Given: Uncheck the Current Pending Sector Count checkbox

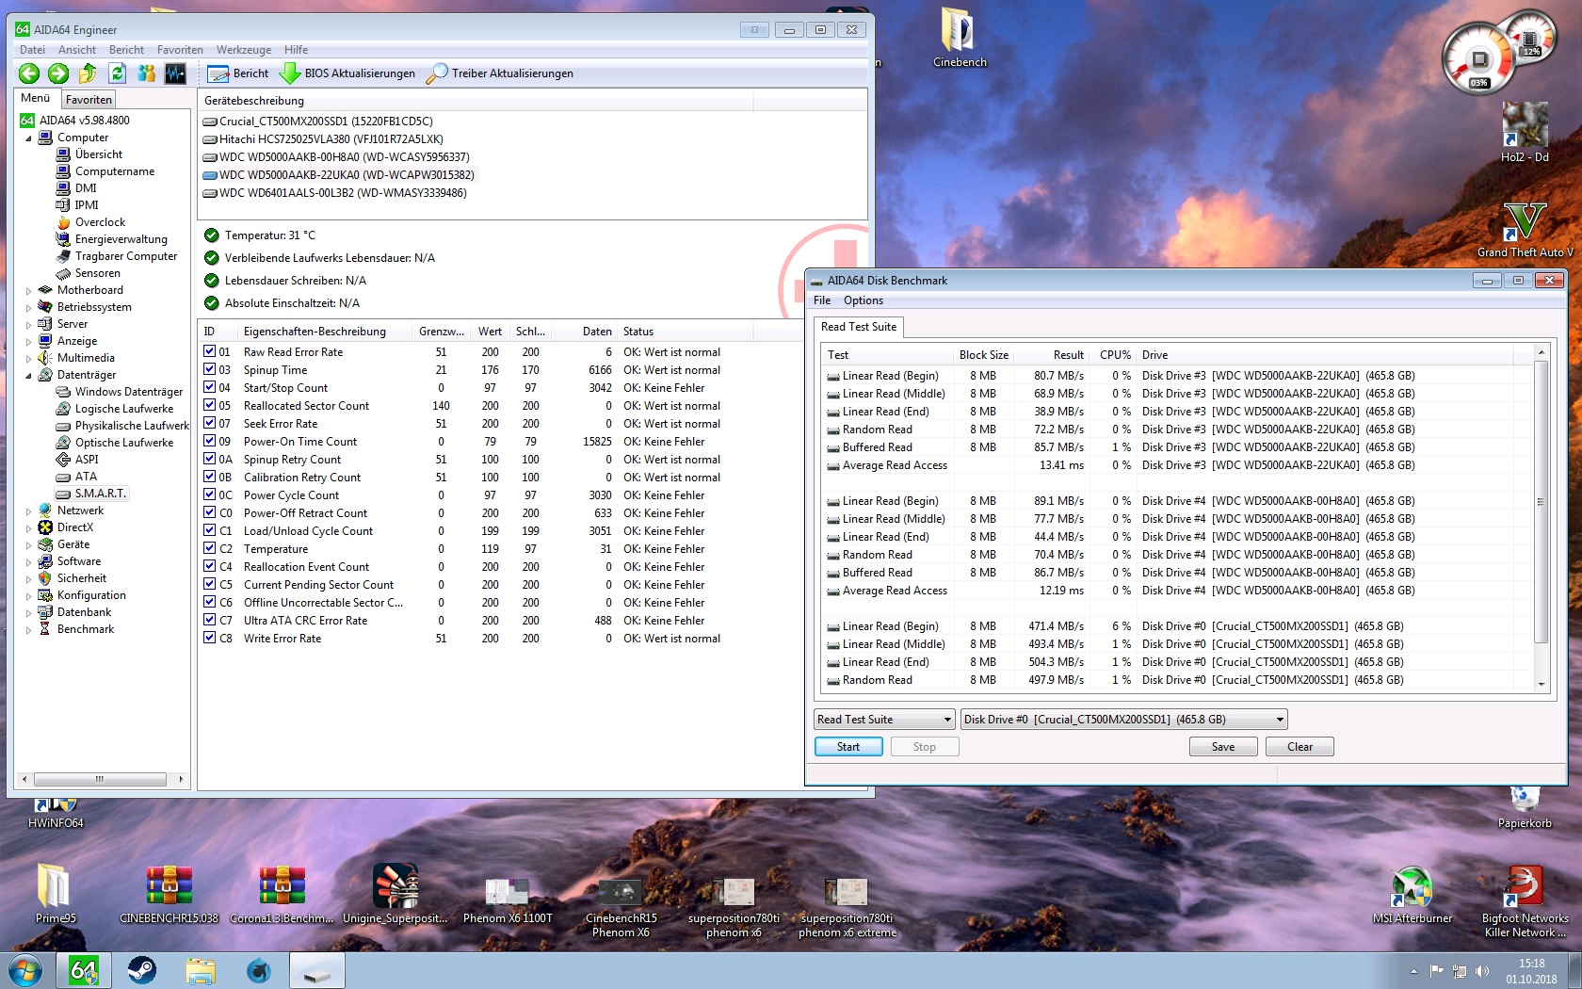Looking at the screenshot, I should (210, 584).
